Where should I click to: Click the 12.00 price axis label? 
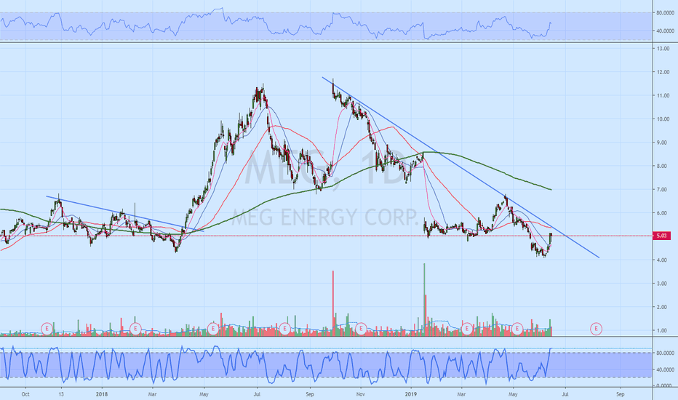pyautogui.click(x=663, y=72)
